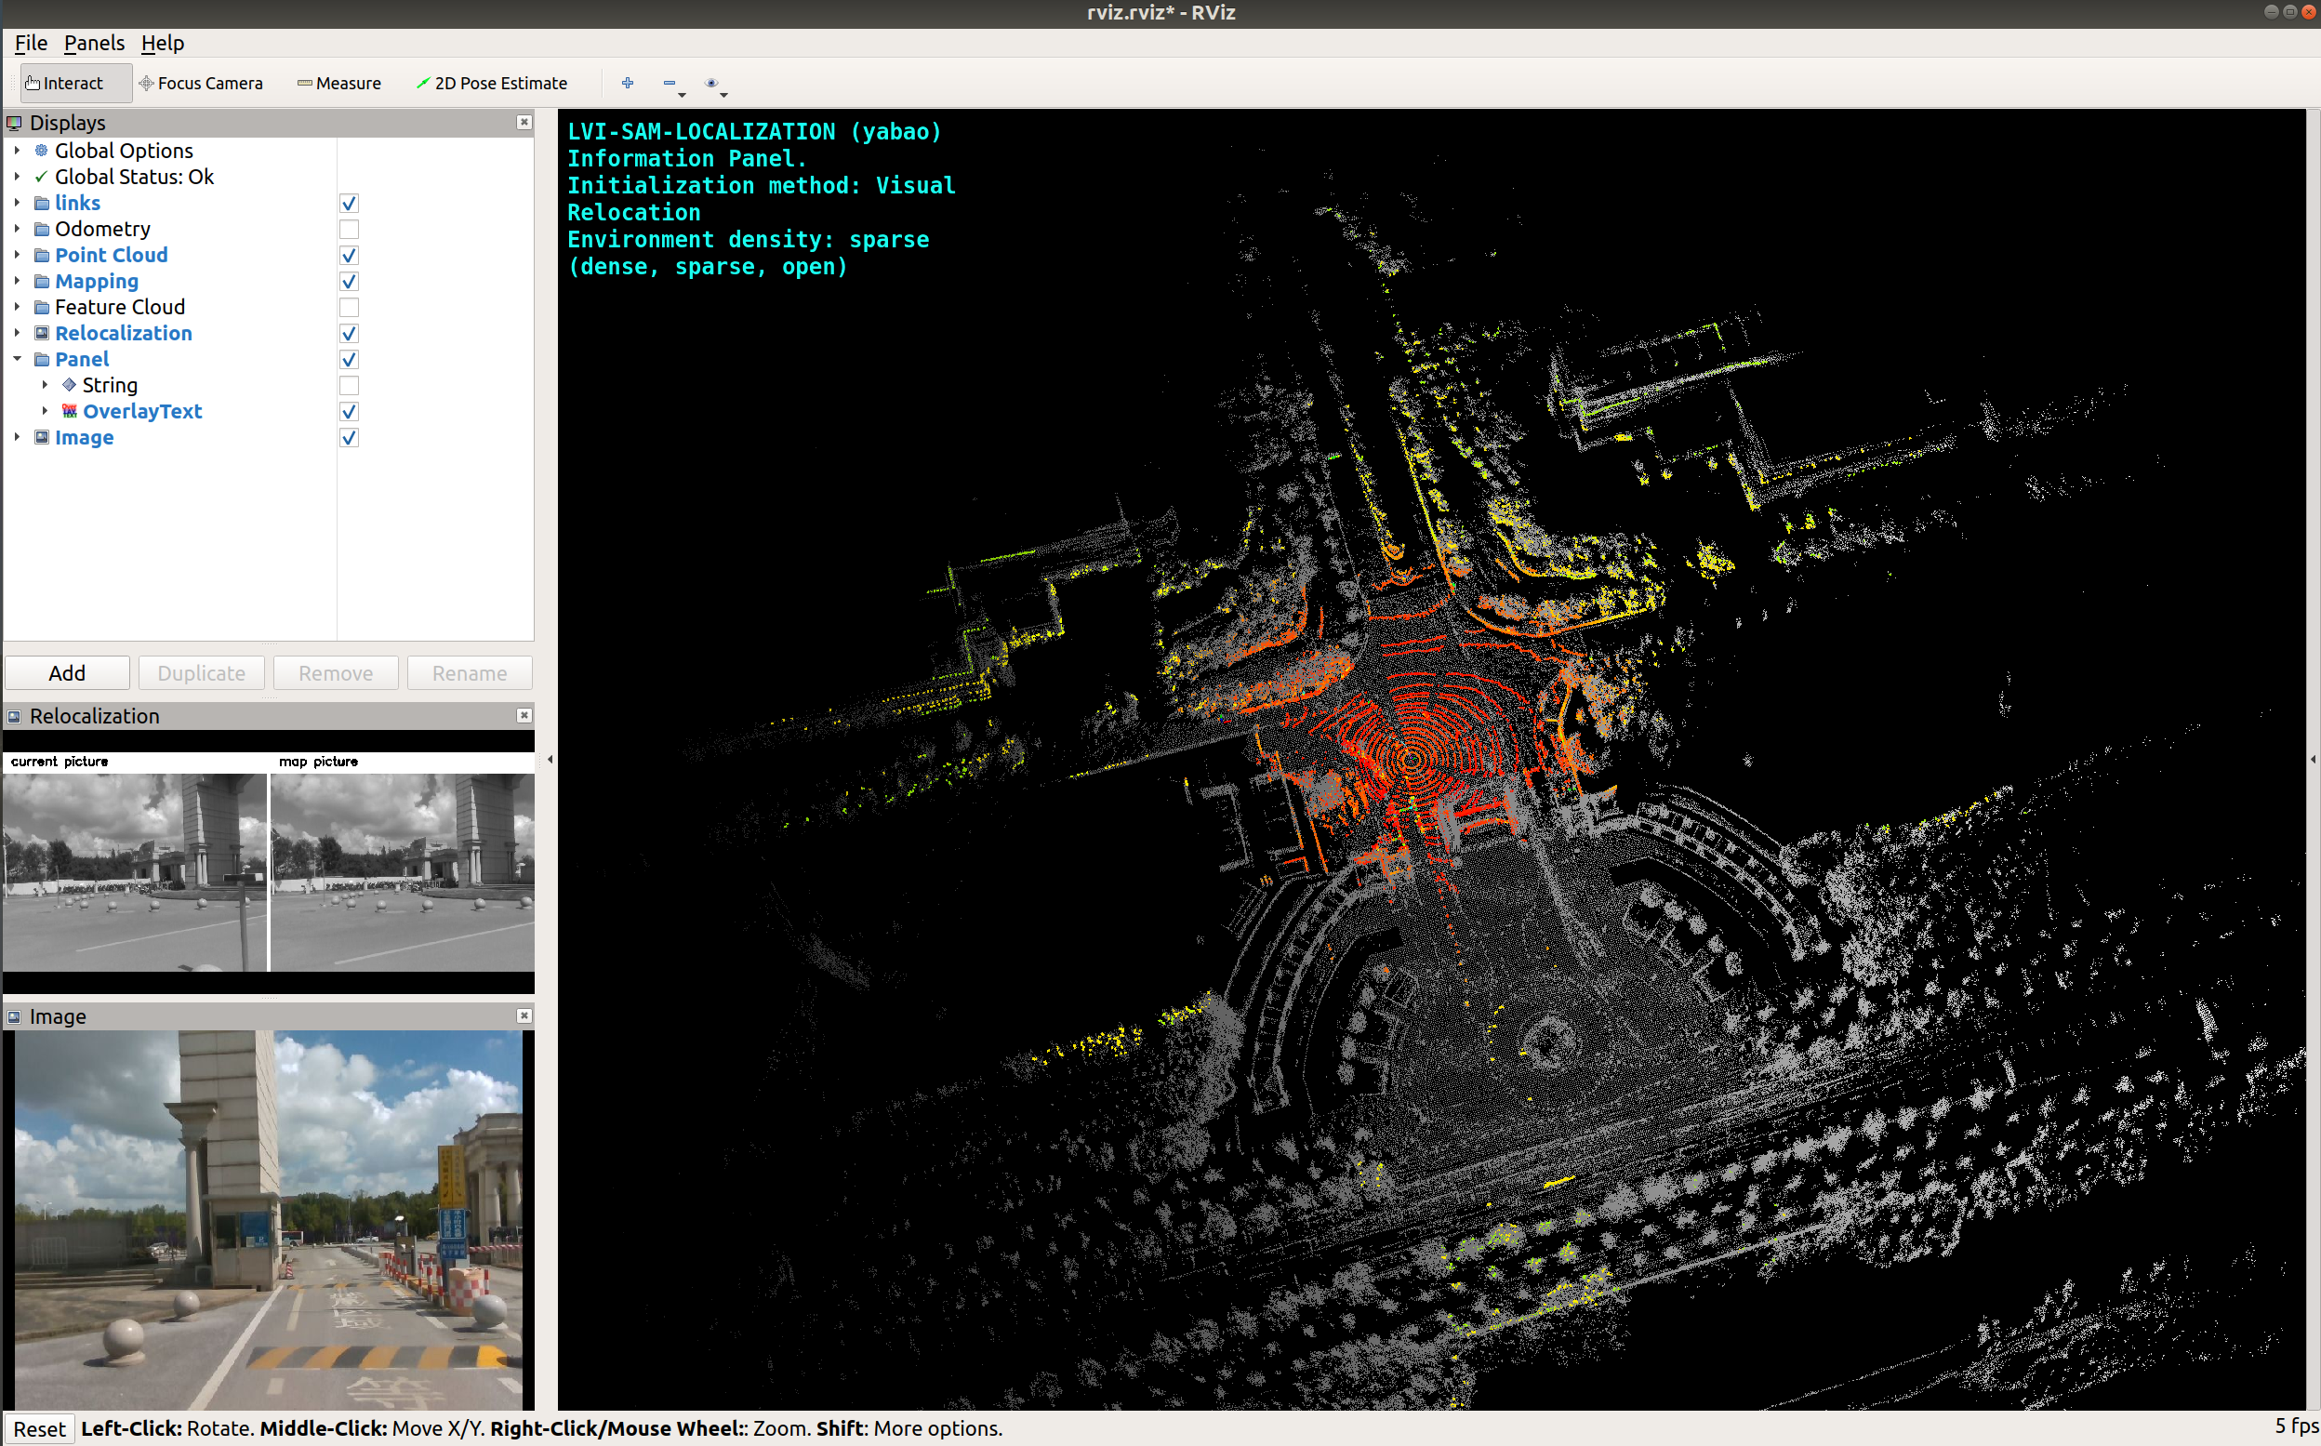Uncheck the OverlayText display

[349, 412]
